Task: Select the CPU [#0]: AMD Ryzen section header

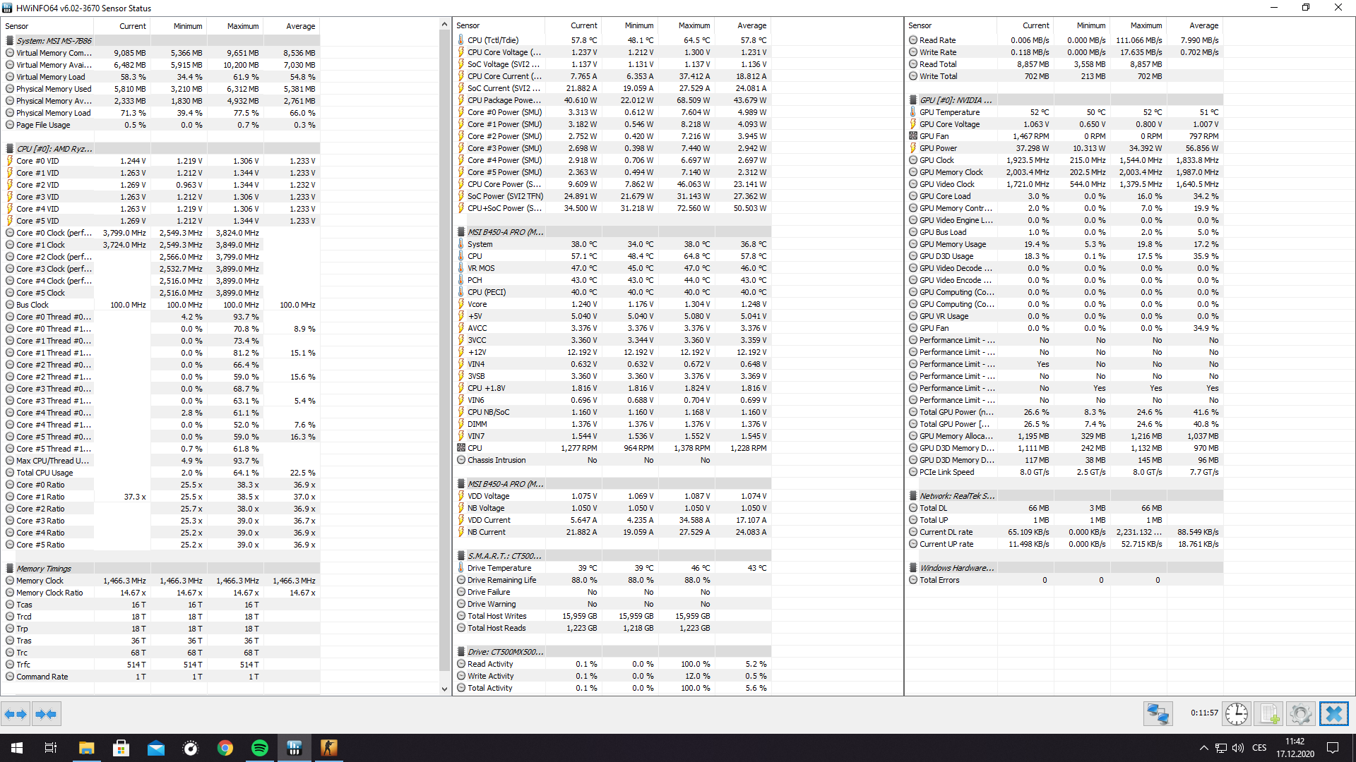Action: pos(54,149)
